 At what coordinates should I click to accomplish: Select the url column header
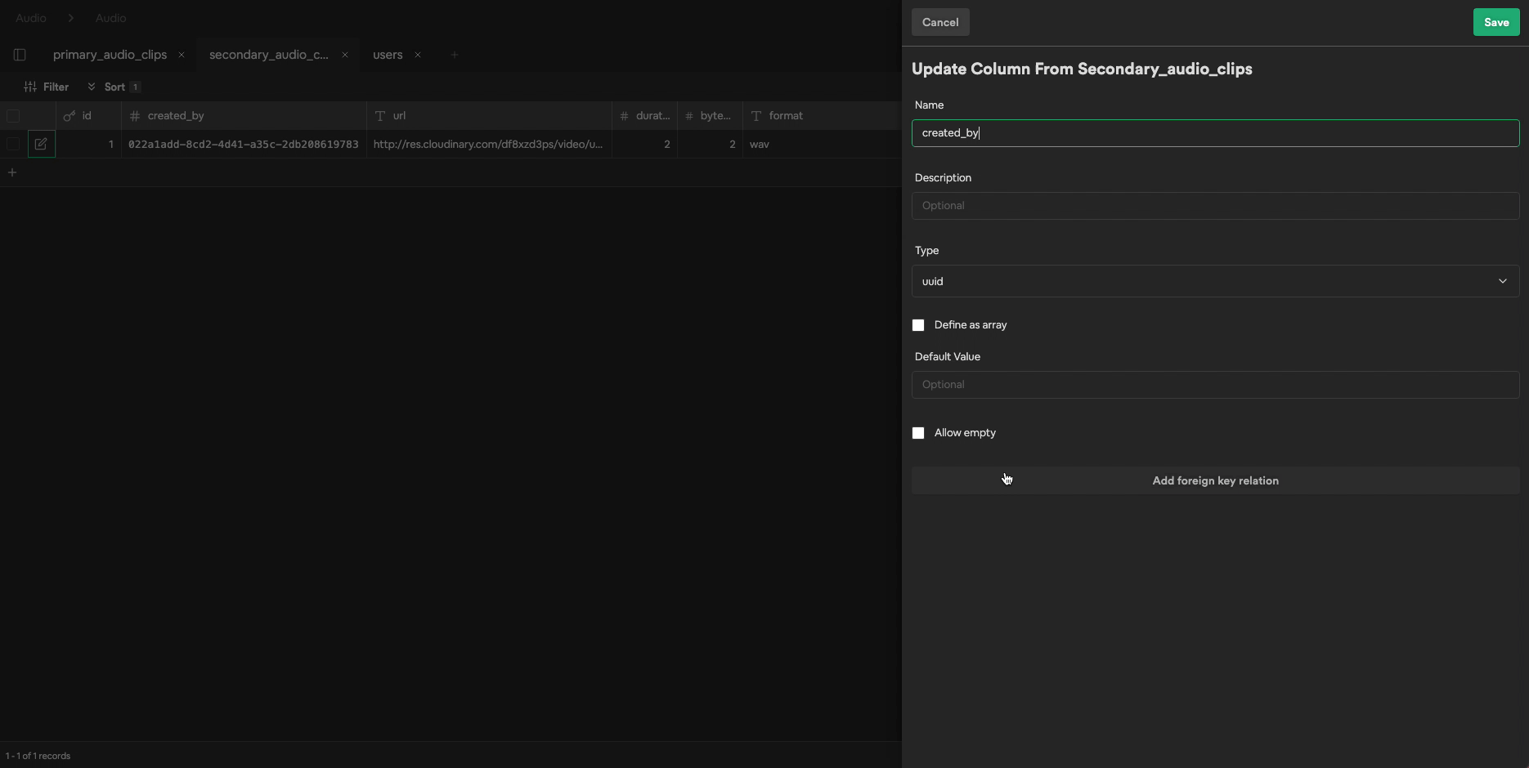click(x=489, y=116)
